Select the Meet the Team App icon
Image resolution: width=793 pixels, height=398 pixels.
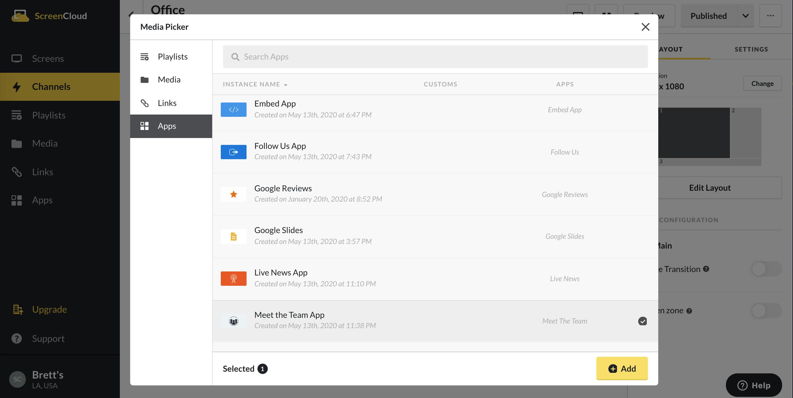pos(233,321)
